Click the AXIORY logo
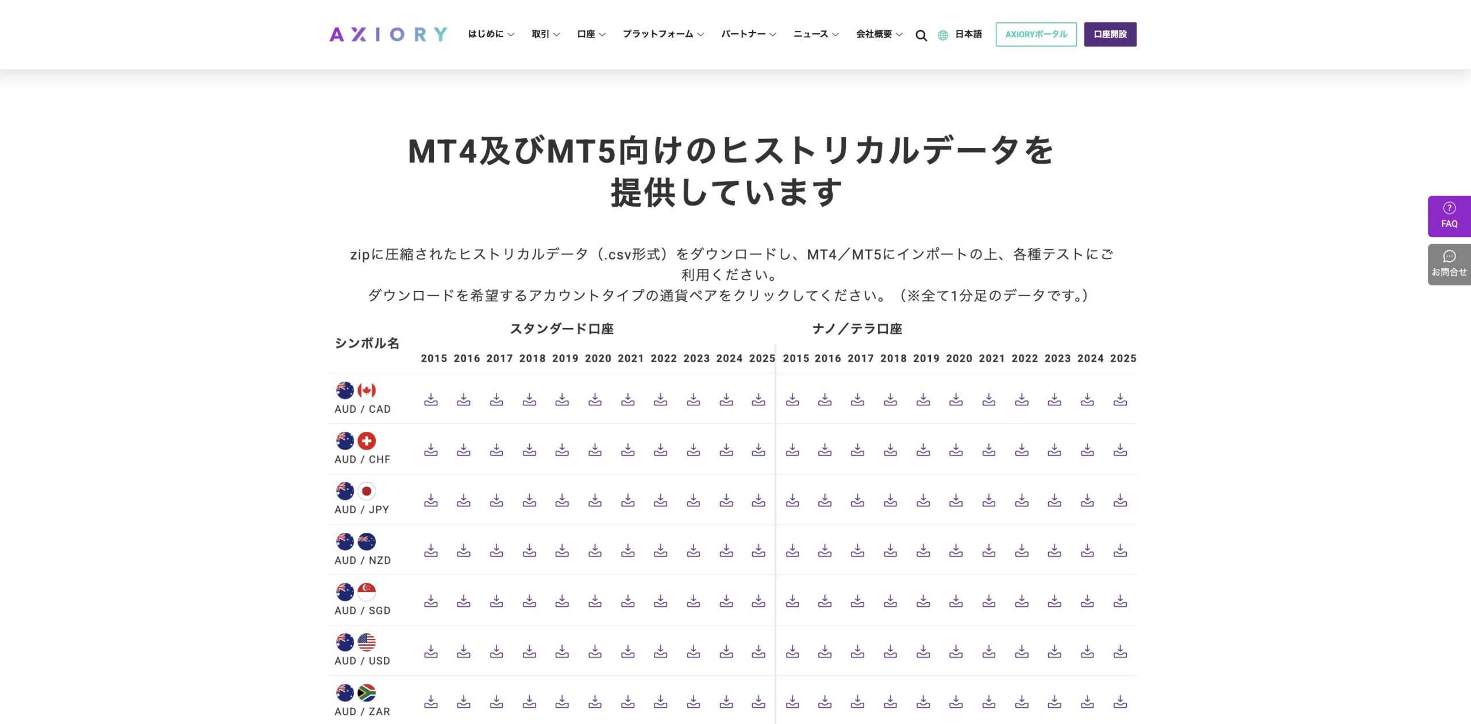This screenshot has width=1471, height=724. tap(388, 34)
